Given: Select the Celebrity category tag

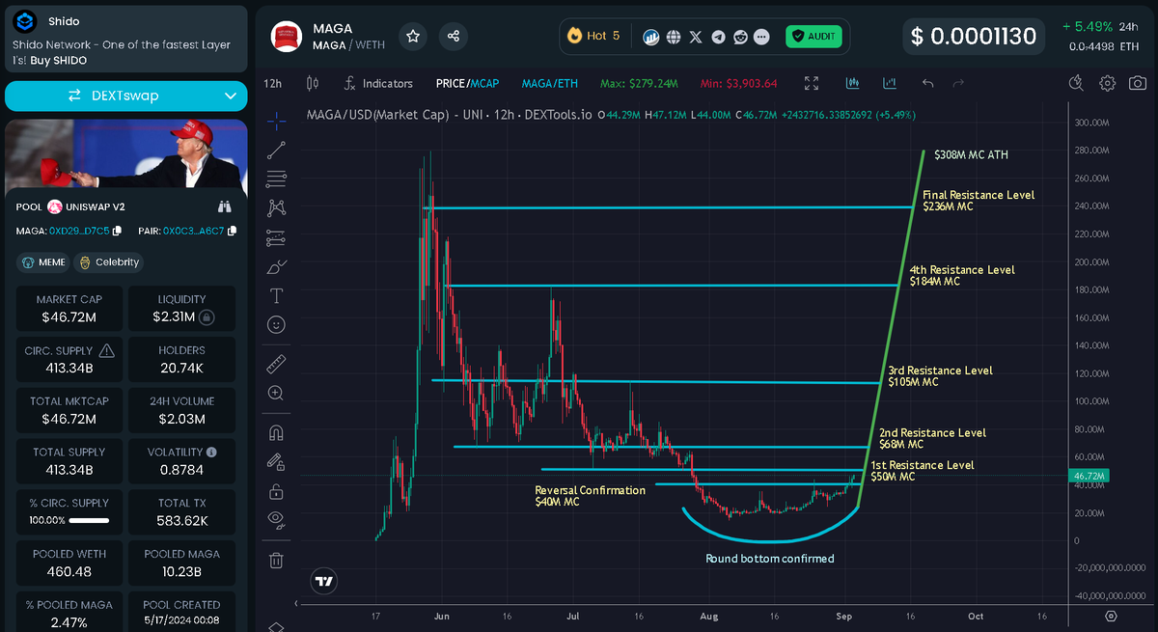Looking at the screenshot, I should (110, 262).
